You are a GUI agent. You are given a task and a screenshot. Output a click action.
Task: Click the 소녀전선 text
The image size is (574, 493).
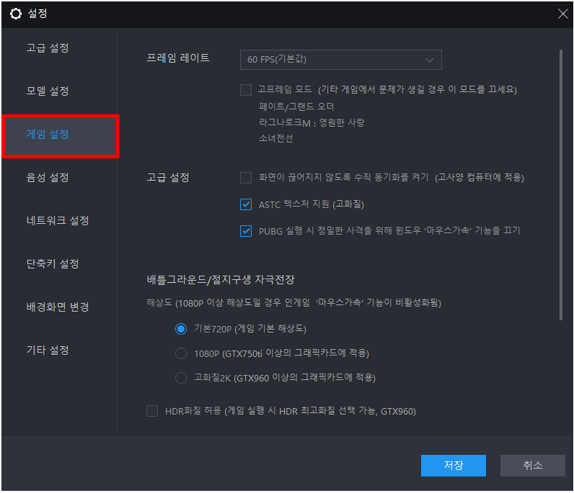click(276, 138)
